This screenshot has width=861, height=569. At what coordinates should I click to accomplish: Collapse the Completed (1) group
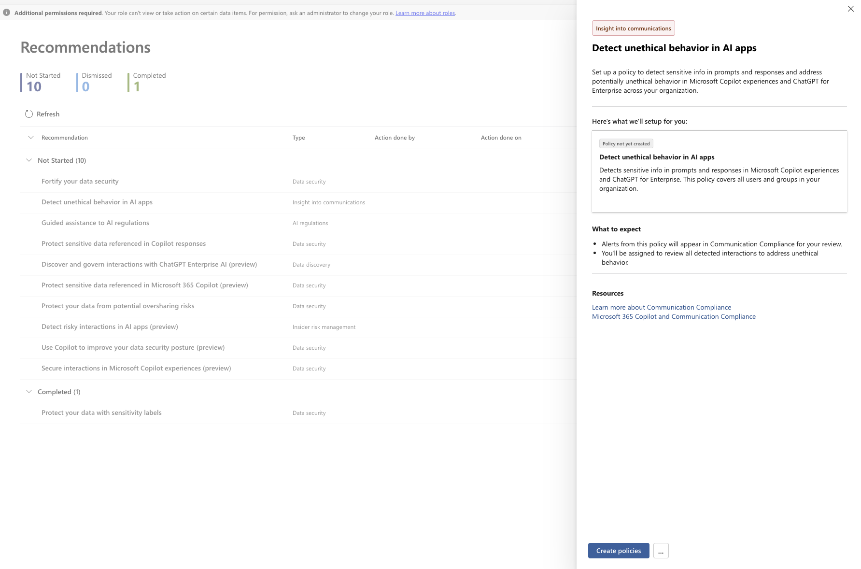tap(29, 392)
